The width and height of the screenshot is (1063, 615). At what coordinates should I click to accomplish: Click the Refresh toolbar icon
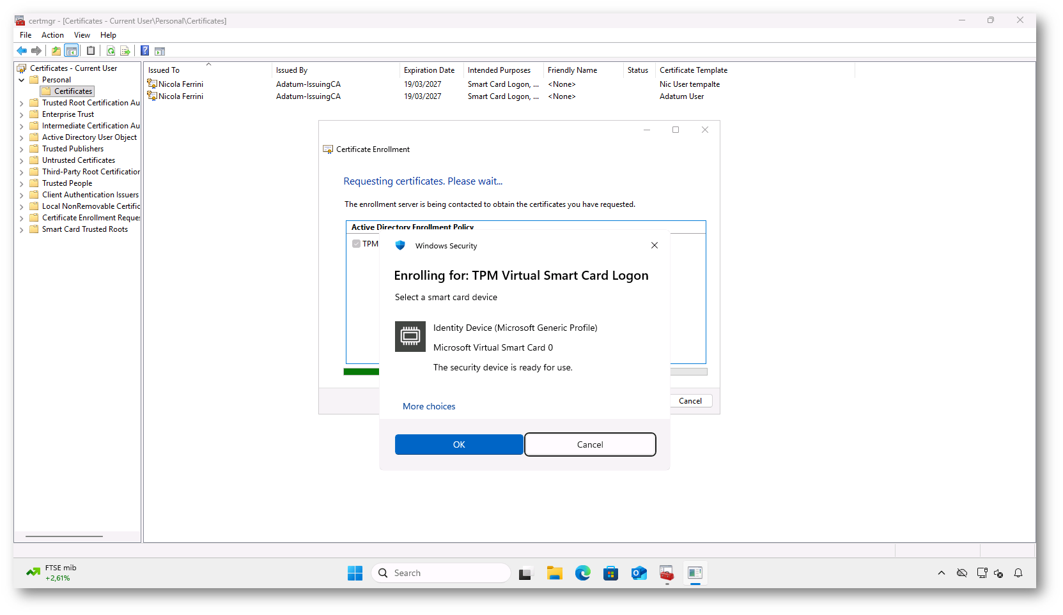coord(111,51)
